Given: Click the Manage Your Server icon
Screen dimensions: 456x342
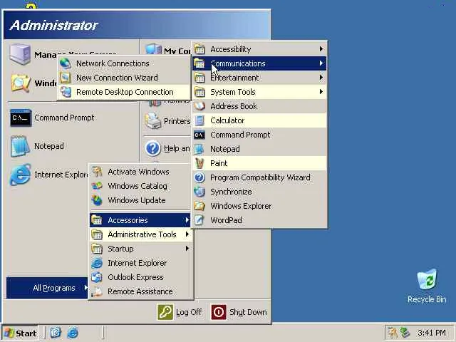Looking at the screenshot, I should tap(19, 54).
